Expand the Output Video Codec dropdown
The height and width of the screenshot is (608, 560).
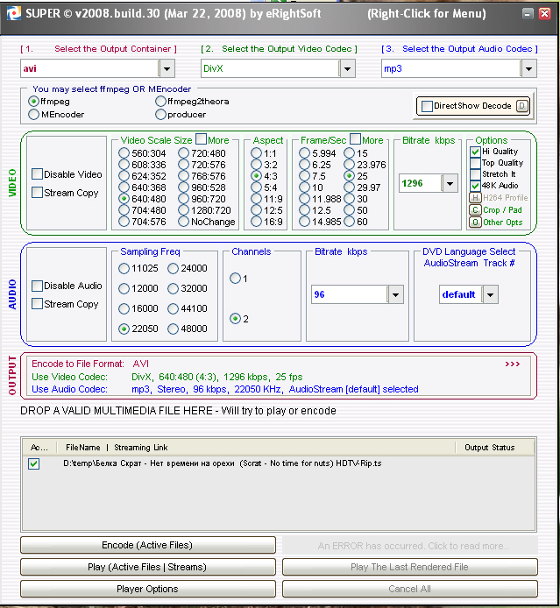tap(347, 68)
